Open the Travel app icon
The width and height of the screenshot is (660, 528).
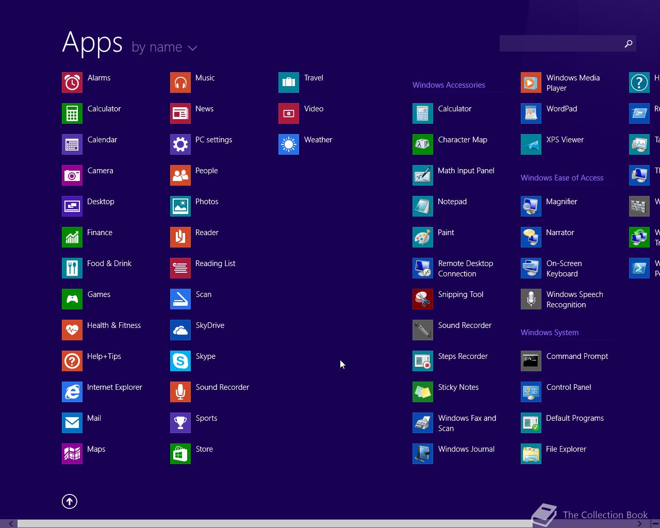[289, 82]
